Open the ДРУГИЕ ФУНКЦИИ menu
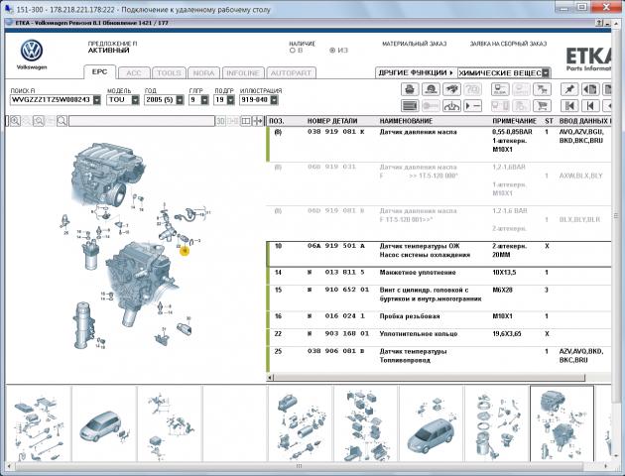 (416, 73)
